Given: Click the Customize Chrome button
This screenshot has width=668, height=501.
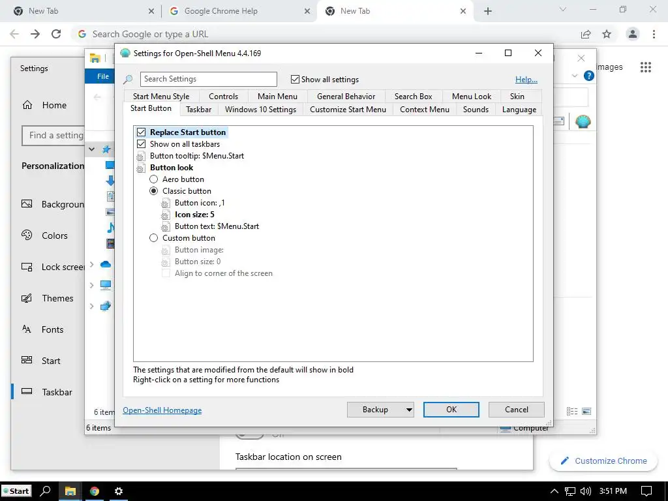Looking at the screenshot, I should click(x=603, y=461).
